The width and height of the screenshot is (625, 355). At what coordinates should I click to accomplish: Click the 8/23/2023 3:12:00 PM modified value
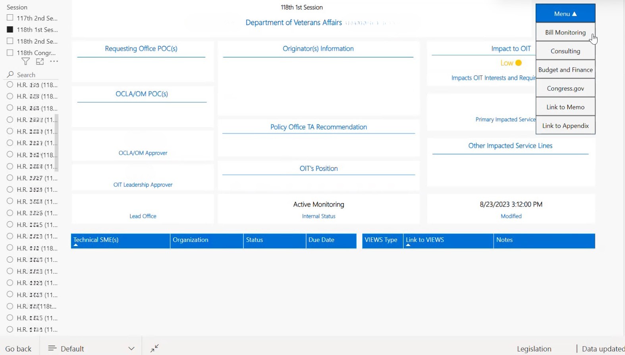tap(511, 204)
